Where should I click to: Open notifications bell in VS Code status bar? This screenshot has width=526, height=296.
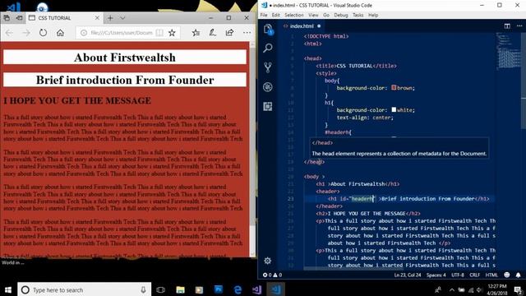point(518,275)
